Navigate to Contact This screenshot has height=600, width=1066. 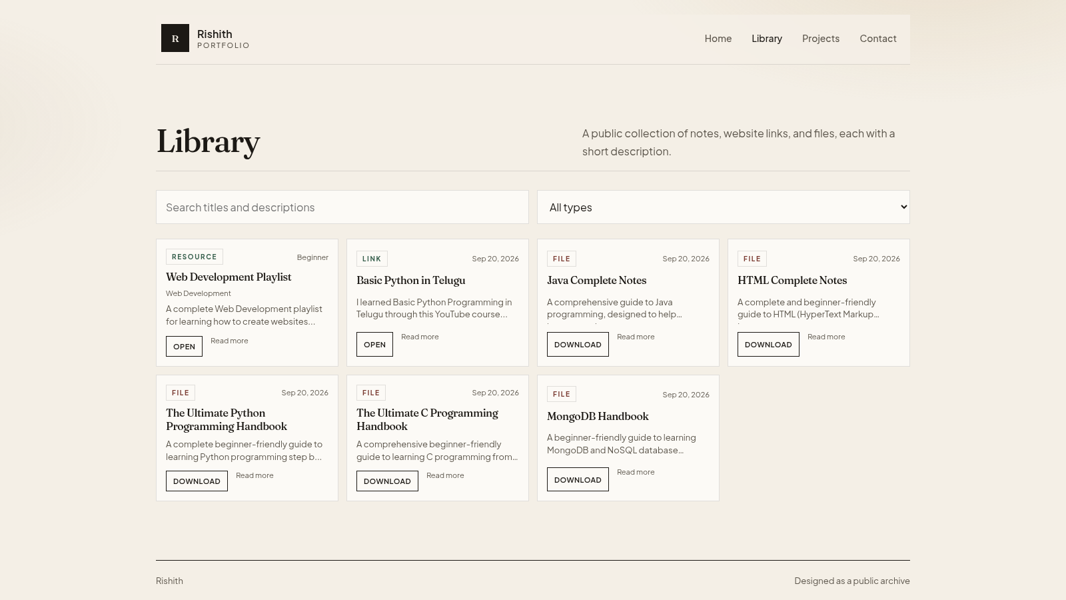tap(878, 39)
